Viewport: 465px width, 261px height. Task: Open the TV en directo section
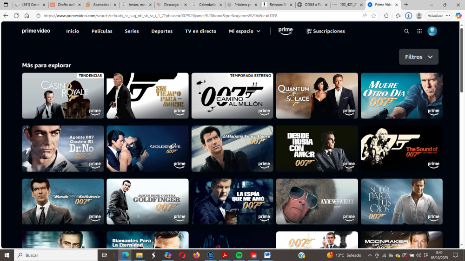[x=200, y=31]
